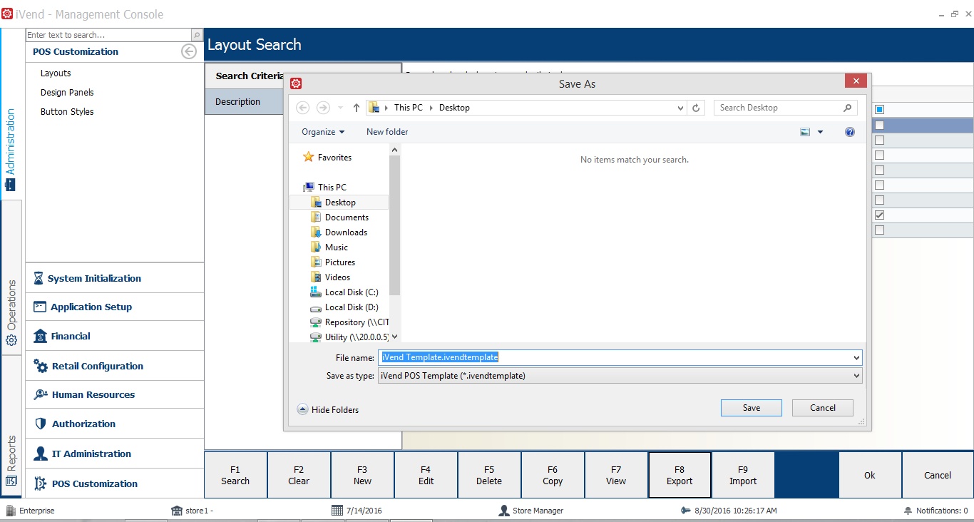The image size is (974, 522).
Task: Click the magnifier icon in the console search box
Action: point(197,35)
